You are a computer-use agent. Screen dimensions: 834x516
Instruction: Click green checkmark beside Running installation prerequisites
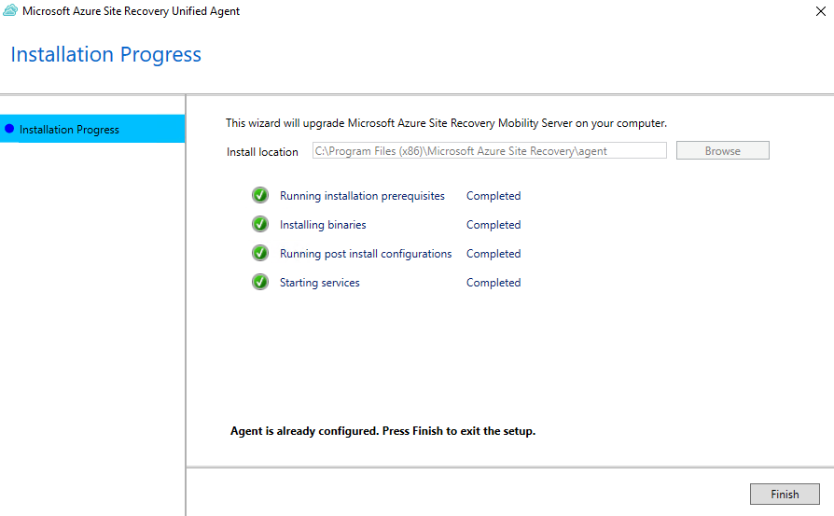[260, 196]
